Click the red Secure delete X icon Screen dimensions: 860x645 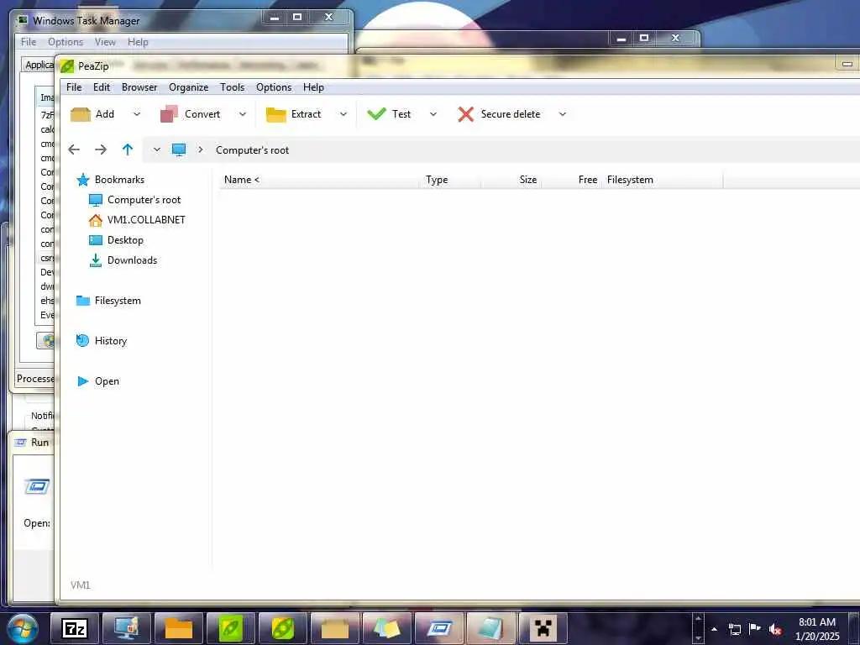pyautogui.click(x=465, y=114)
